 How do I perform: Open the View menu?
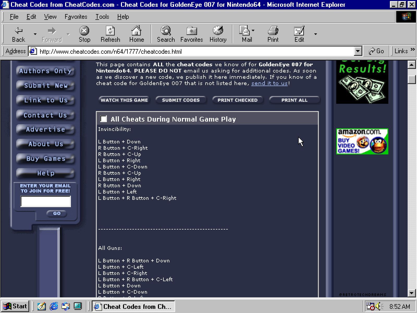[50, 17]
